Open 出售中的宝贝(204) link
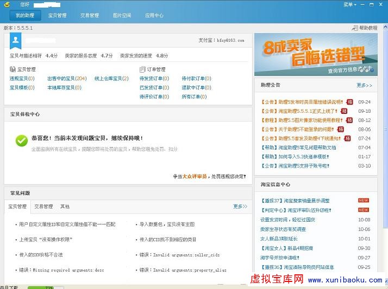This screenshot has width=388, height=289. (x=67, y=79)
